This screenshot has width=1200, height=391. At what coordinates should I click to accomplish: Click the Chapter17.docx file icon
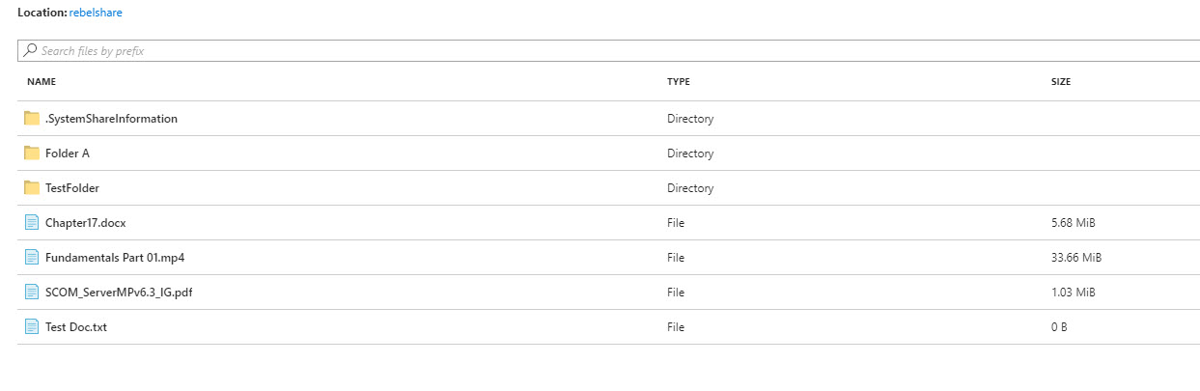(x=32, y=223)
